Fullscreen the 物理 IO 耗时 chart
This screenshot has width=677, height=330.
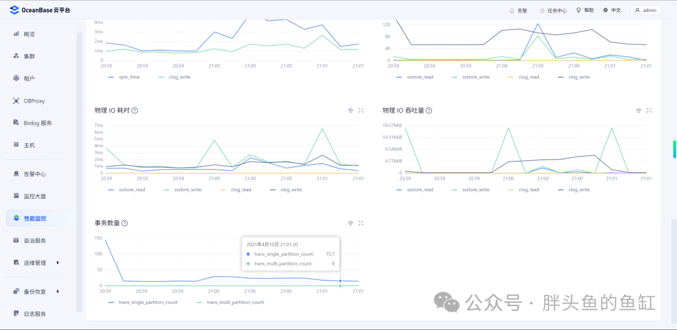[x=361, y=110]
